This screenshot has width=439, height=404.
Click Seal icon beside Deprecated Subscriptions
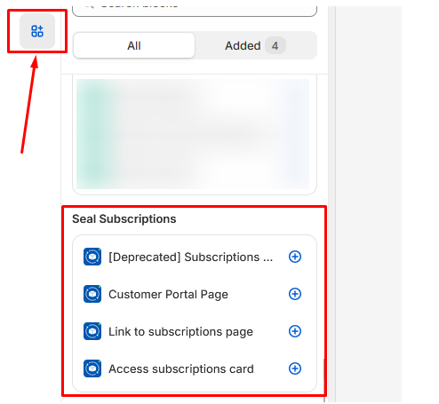[92, 257]
